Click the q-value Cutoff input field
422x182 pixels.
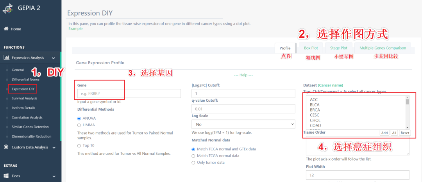click(x=243, y=109)
